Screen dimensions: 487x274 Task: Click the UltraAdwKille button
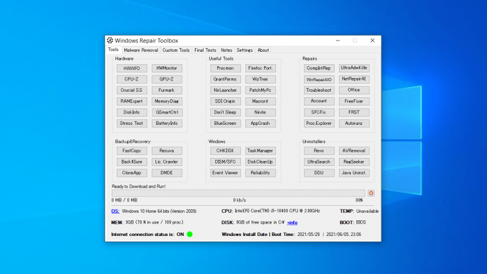[354, 68]
